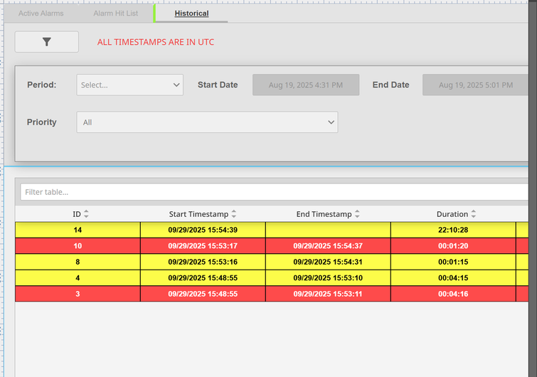Switch to the Active Alarms tab
537x377 pixels.
[41, 14]
